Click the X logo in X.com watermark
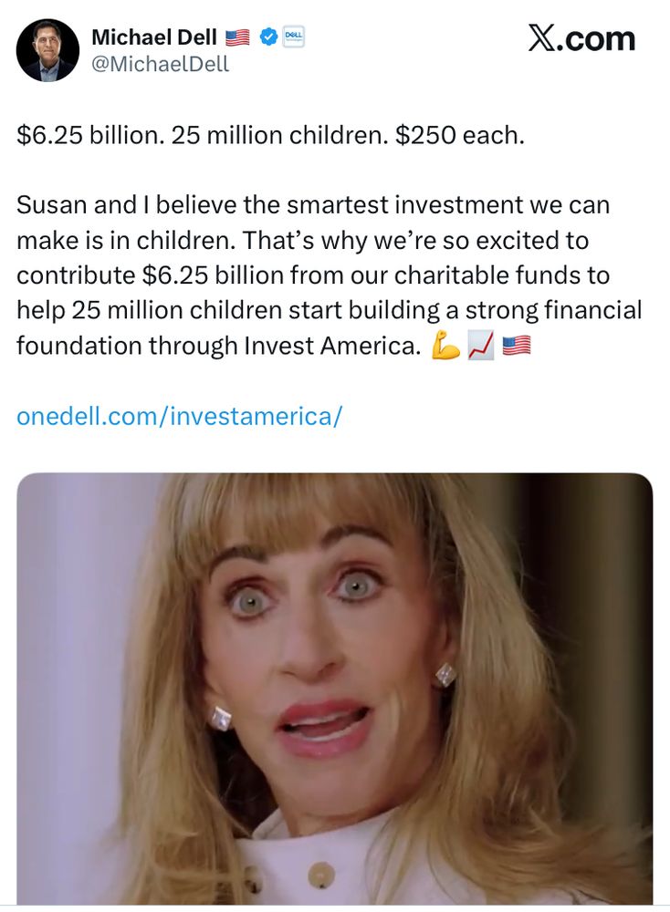The height and width of the screenshot is (912, 670). [546, 38]
